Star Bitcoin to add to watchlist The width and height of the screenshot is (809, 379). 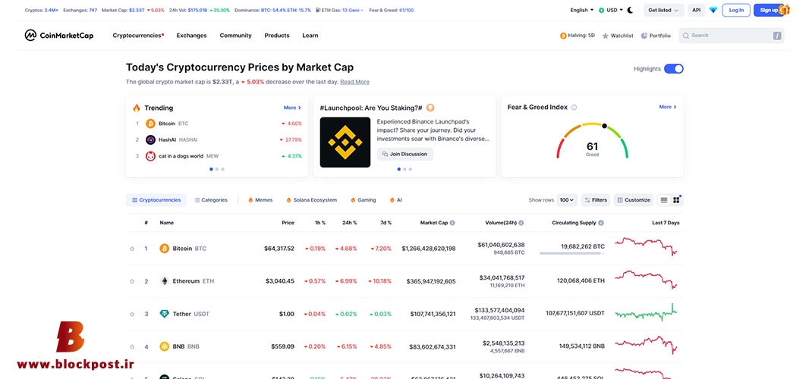point(132,249)
